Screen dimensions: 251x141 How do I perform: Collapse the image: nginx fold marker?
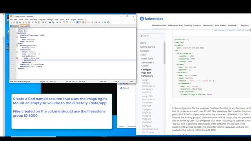pyautogui.click(x=17, y=52)
